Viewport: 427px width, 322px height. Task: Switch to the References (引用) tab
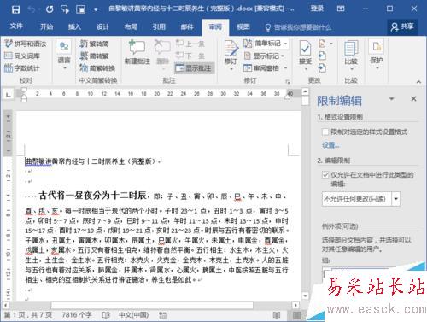[x=159, y=26]
